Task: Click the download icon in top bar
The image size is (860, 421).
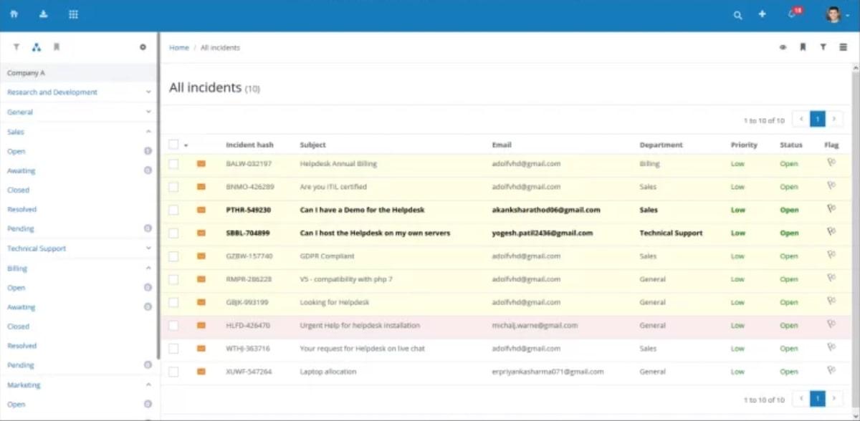Action: pyautogui.click(x=44, y=14)
